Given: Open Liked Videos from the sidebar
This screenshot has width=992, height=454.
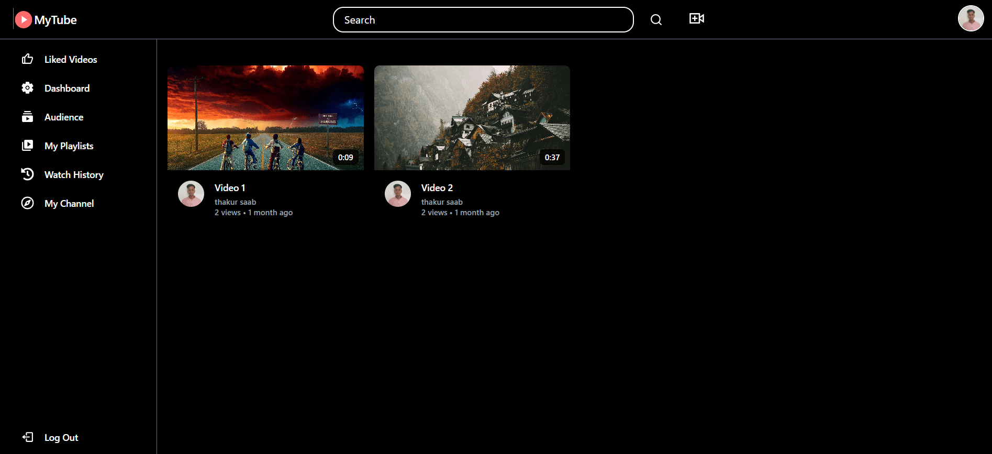Looking at the screenshot, I should [71, 60].
